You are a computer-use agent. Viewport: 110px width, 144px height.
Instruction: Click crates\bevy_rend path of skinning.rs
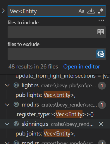coord(72,124)
